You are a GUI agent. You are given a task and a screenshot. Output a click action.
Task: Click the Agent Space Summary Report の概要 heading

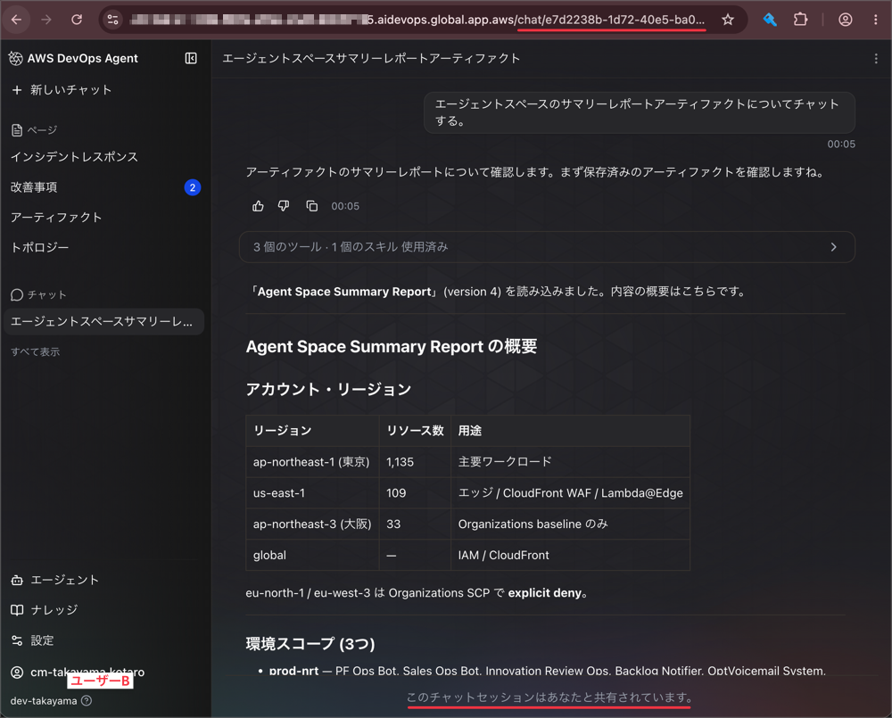[392, 346]
